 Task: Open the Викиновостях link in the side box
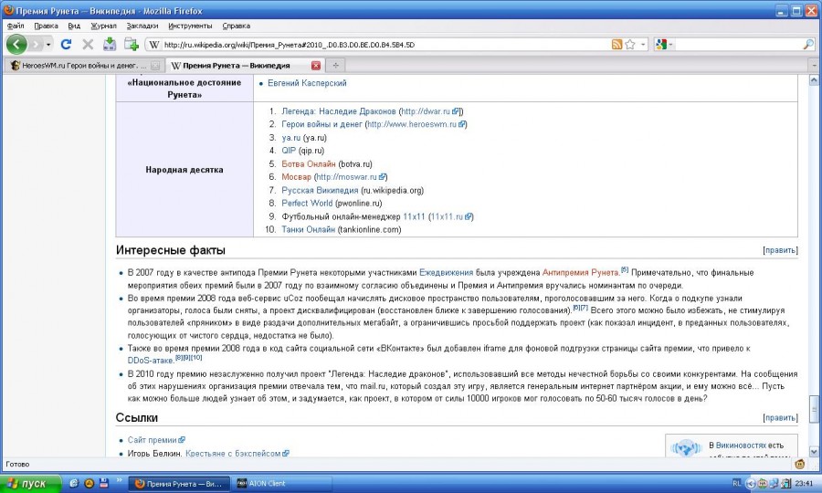pos(741,446)
